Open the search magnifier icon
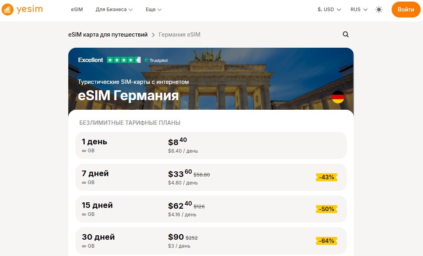Viewport: 423px width, 256px height. click(345, 35)
